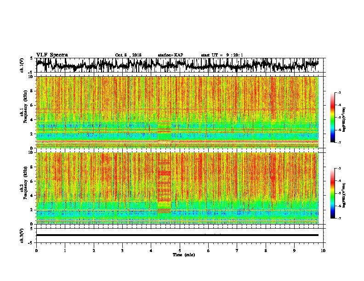
Task: Click time axis tick label "3"
Action: (122, 251)
